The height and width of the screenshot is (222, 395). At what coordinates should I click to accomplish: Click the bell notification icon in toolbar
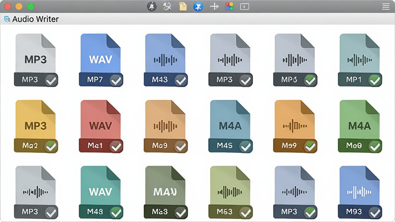152,7
